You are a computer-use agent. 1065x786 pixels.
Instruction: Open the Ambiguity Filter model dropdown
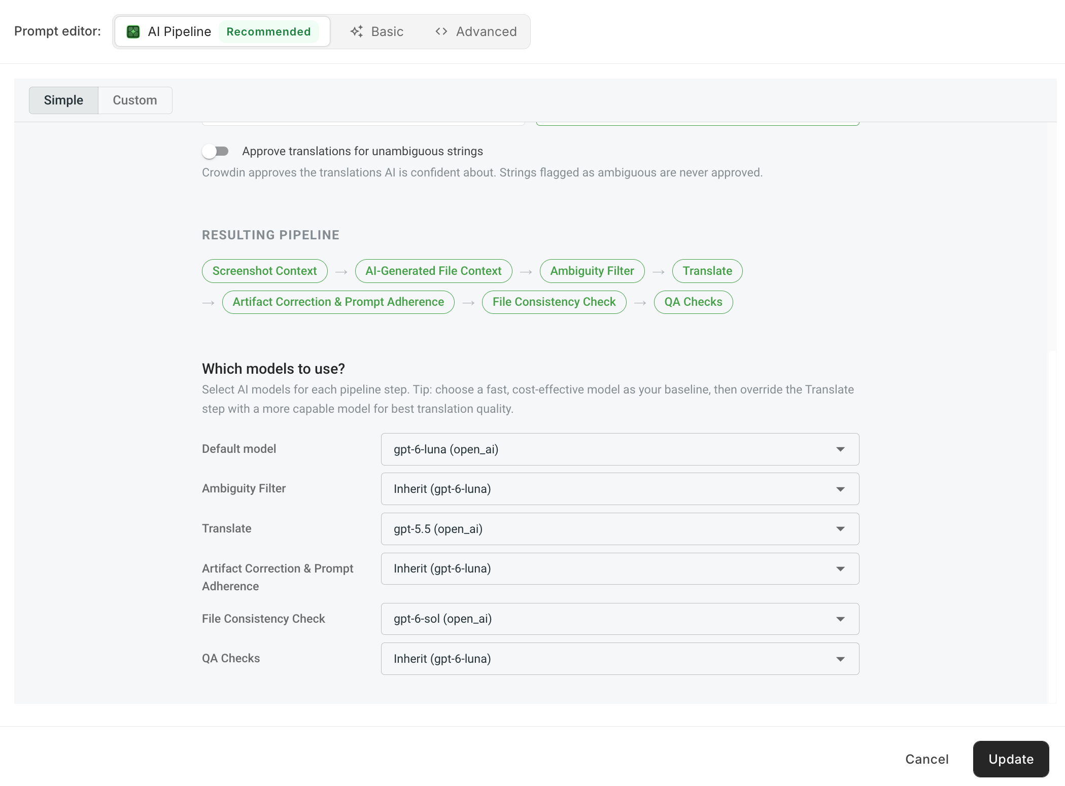(620, 489)
